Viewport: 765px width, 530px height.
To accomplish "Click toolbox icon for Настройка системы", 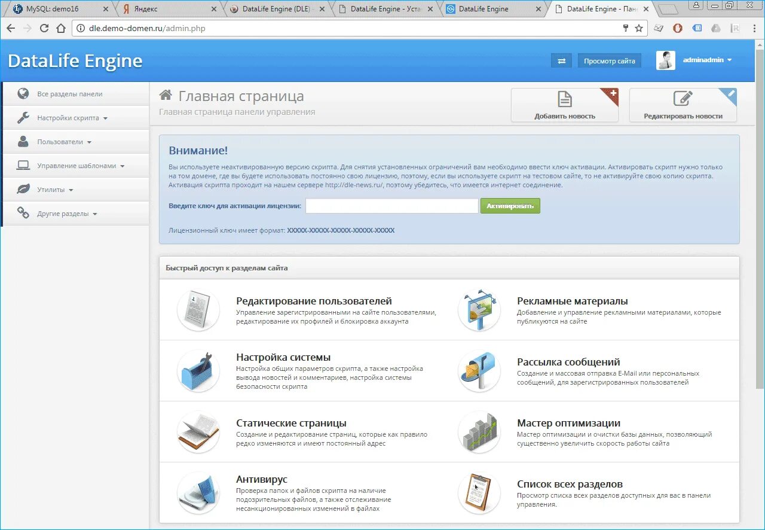I will (198, 371).
